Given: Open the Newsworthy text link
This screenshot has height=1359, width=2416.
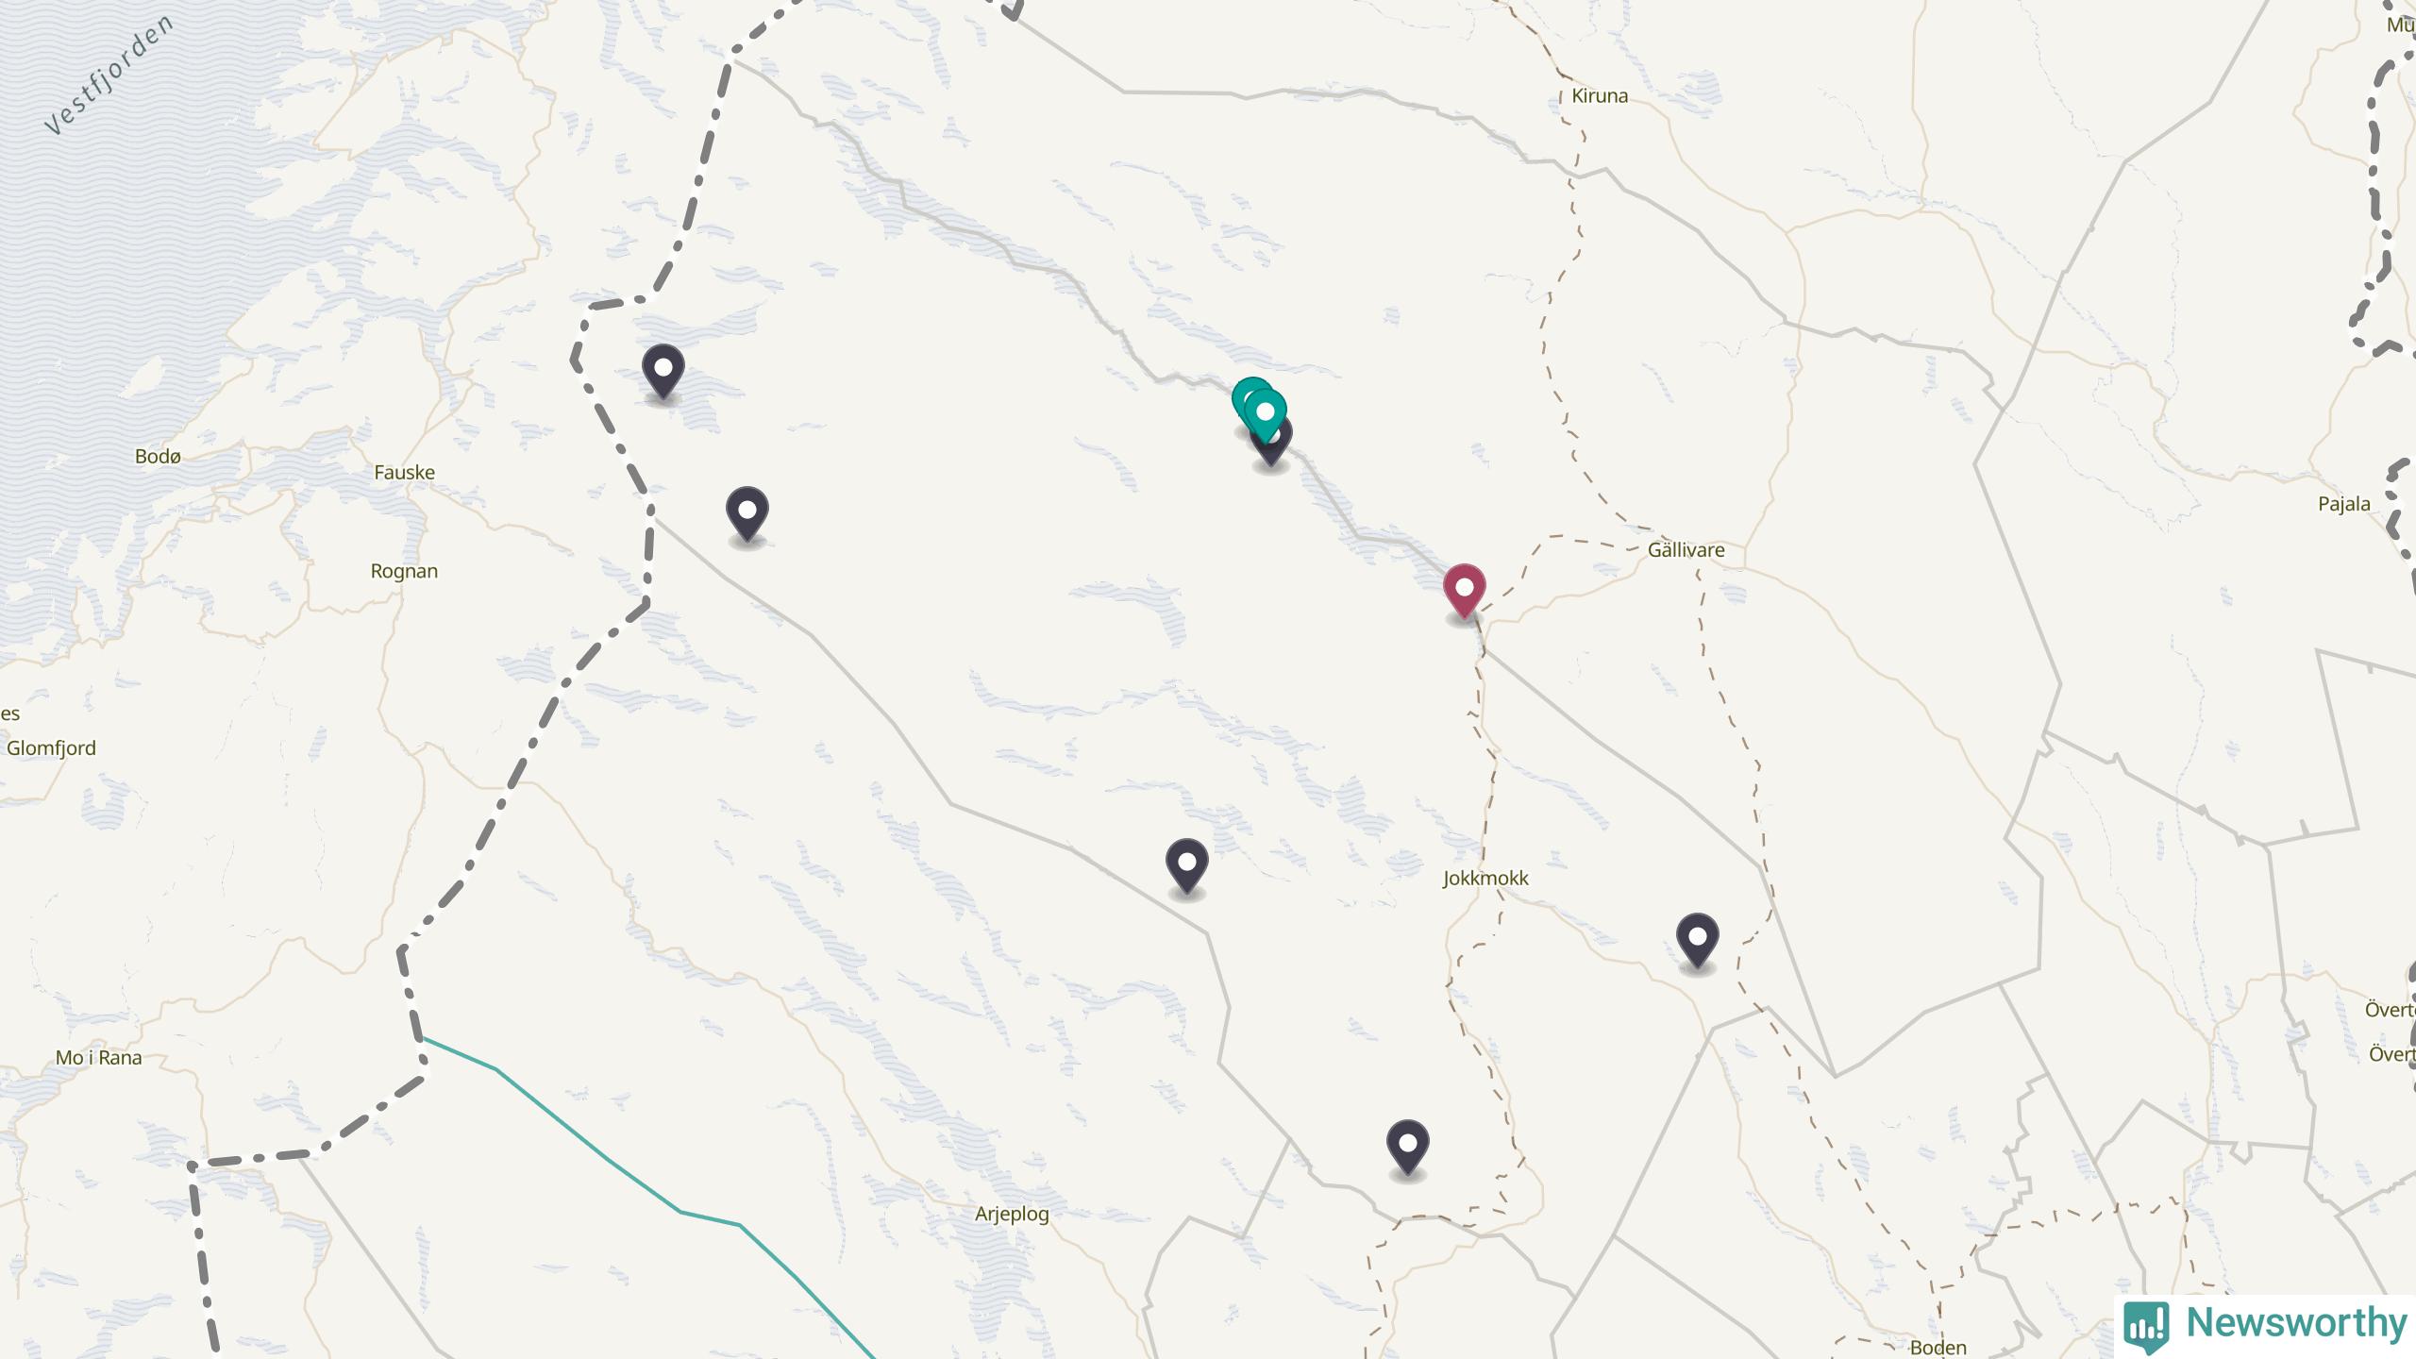Looking at the screenshot, I should tap(2296, 1323).
